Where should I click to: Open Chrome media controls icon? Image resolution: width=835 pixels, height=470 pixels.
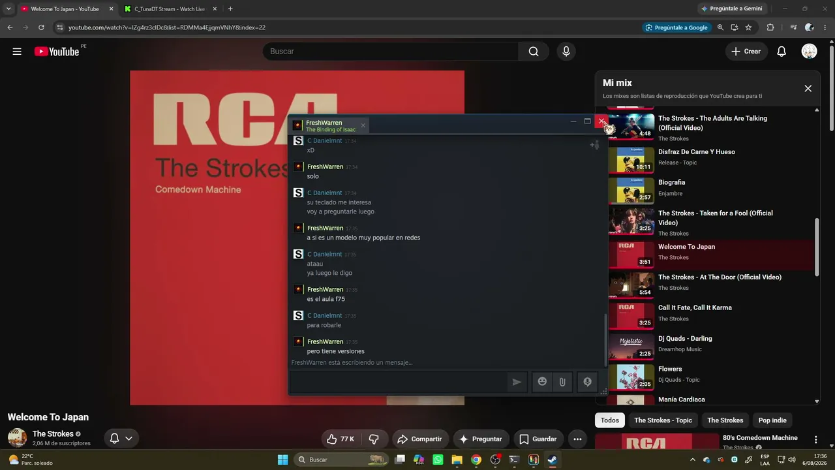click(793, 27)
